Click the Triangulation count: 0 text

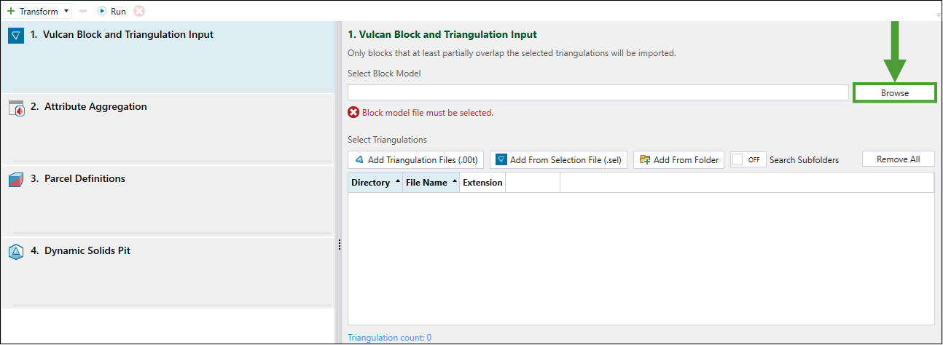coord(389,338)
